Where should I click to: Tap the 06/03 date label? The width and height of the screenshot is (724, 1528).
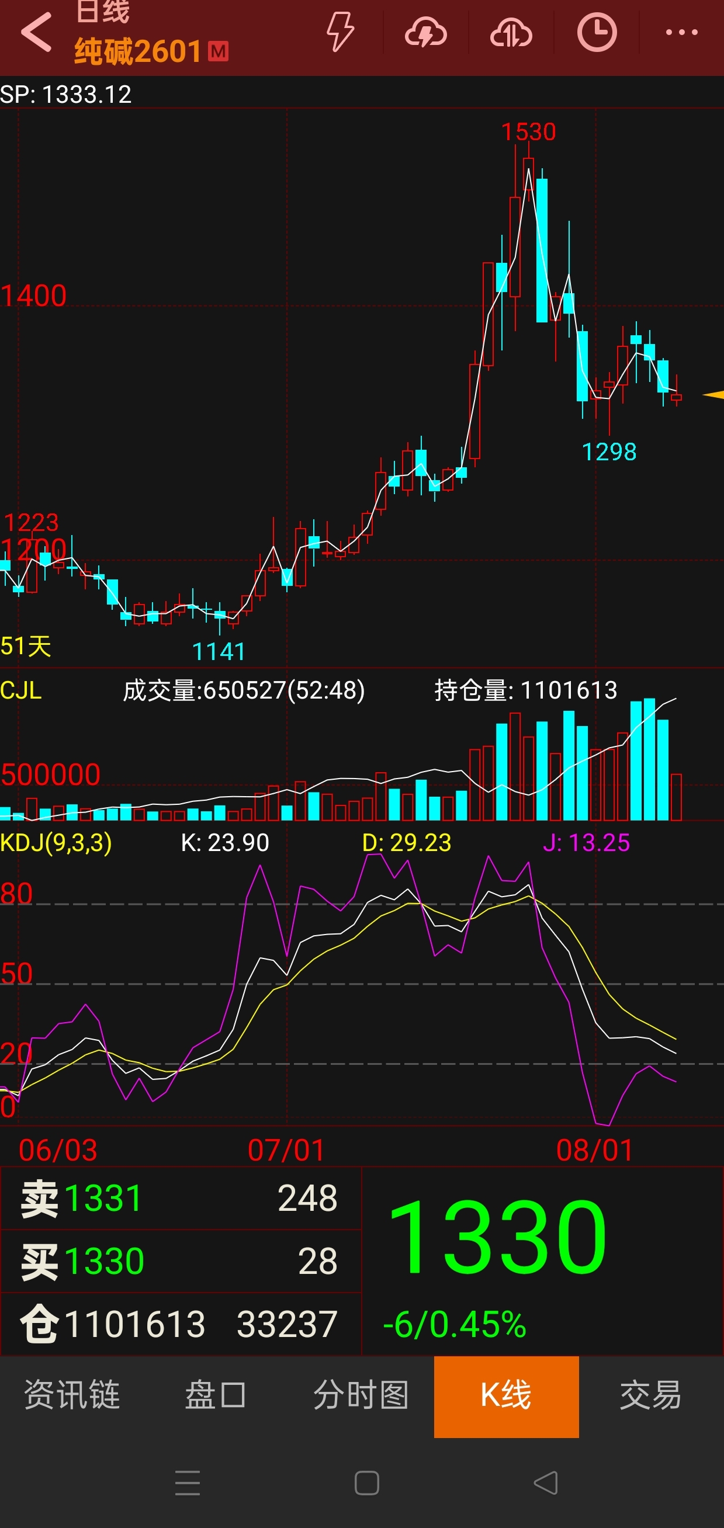tap(58, 1151)
